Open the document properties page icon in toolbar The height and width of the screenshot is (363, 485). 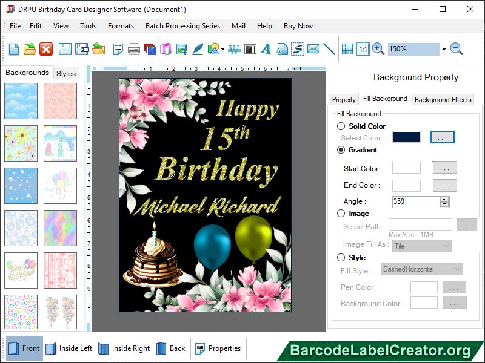pyautogui.click(x=118, y=49)
